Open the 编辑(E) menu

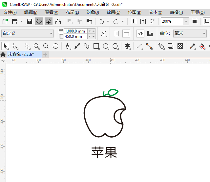click(x=31, y=12)
